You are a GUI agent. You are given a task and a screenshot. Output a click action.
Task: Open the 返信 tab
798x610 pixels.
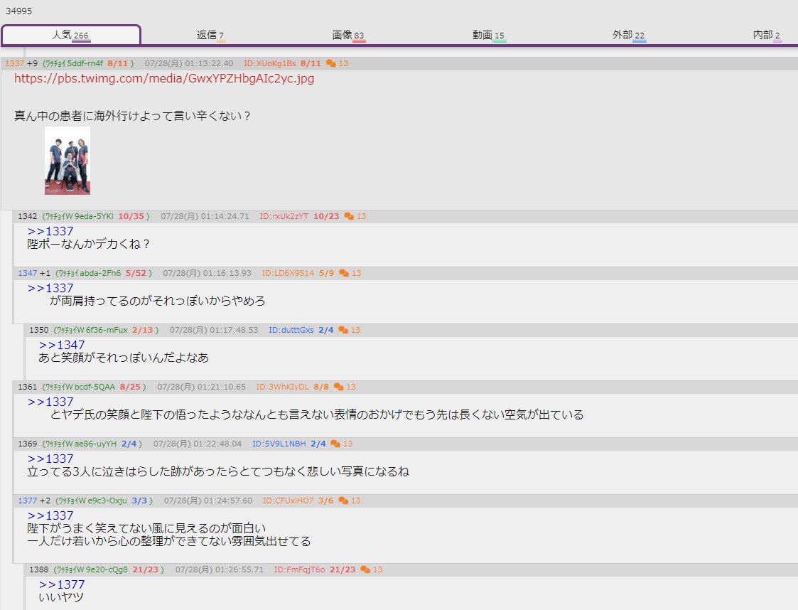(x=210, y=35)
